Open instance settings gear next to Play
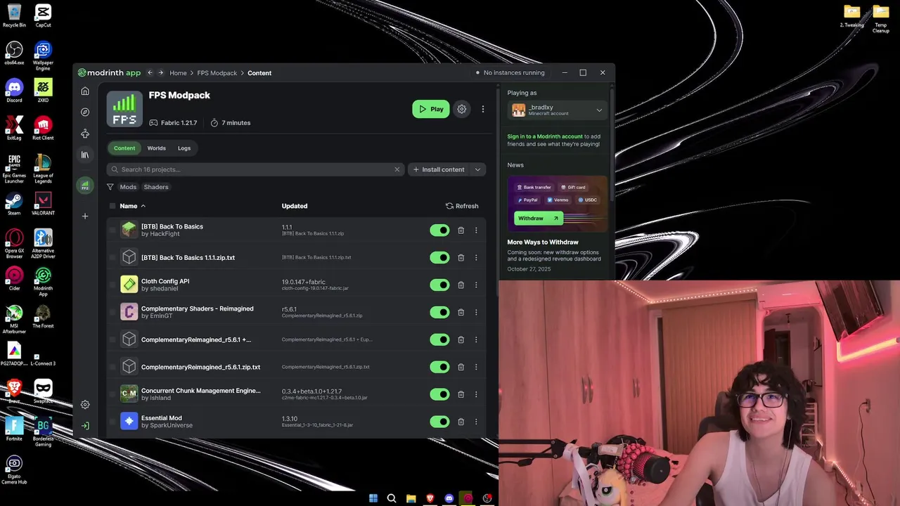The width and height of the screenshot is (900, 506). pyautogui.click(x=461, y=109)
